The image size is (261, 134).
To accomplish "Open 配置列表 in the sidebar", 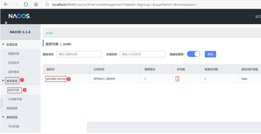I will 14,54.
